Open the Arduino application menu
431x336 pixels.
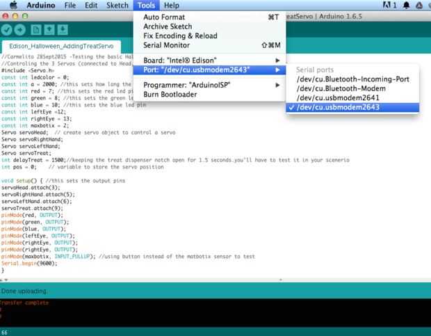coord(41,6)
